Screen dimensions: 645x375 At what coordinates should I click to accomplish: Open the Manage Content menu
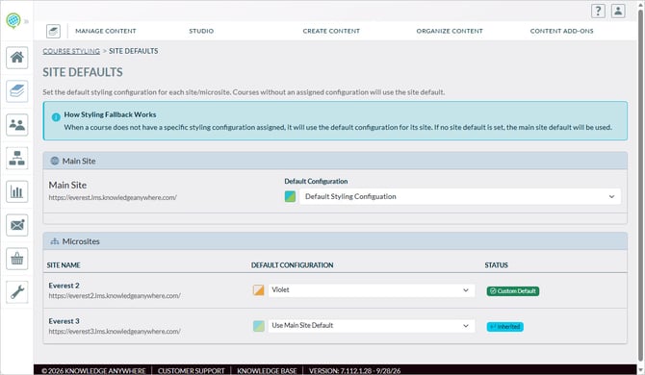pos(105,31)
